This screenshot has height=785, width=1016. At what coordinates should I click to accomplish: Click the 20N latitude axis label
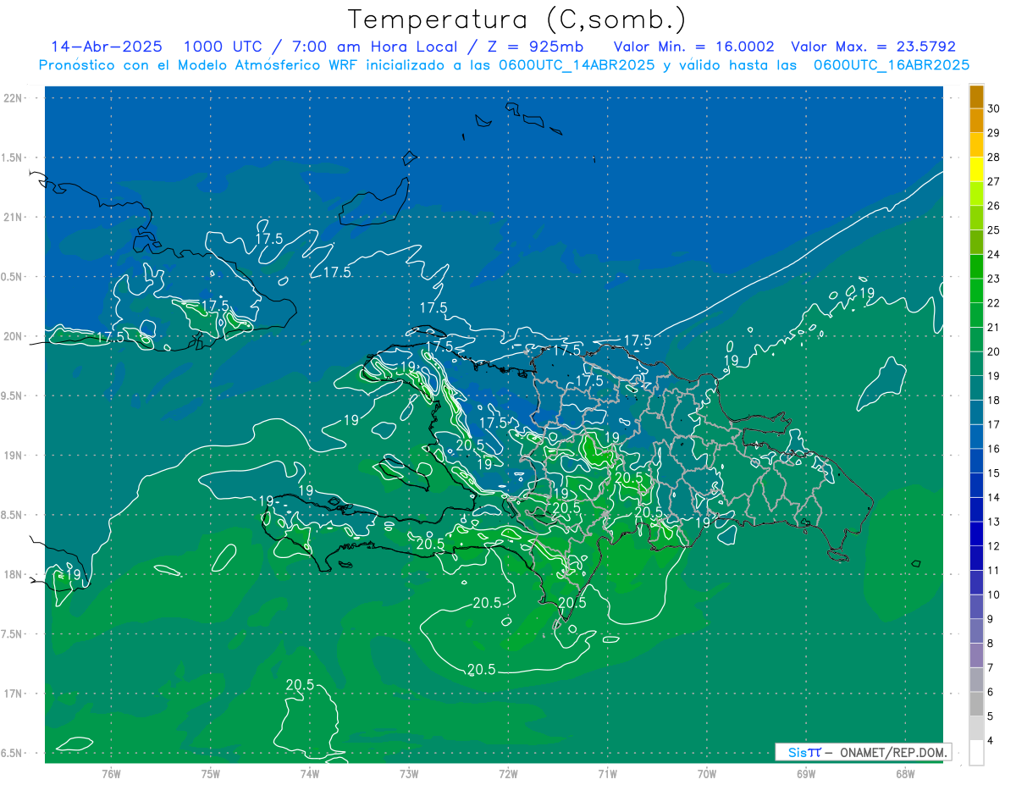pyautogui.click(x=13, y=336)
